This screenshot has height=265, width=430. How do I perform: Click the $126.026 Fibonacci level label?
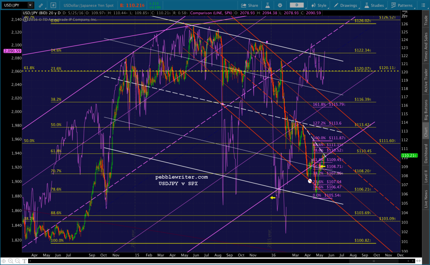[x=362, y=21]
